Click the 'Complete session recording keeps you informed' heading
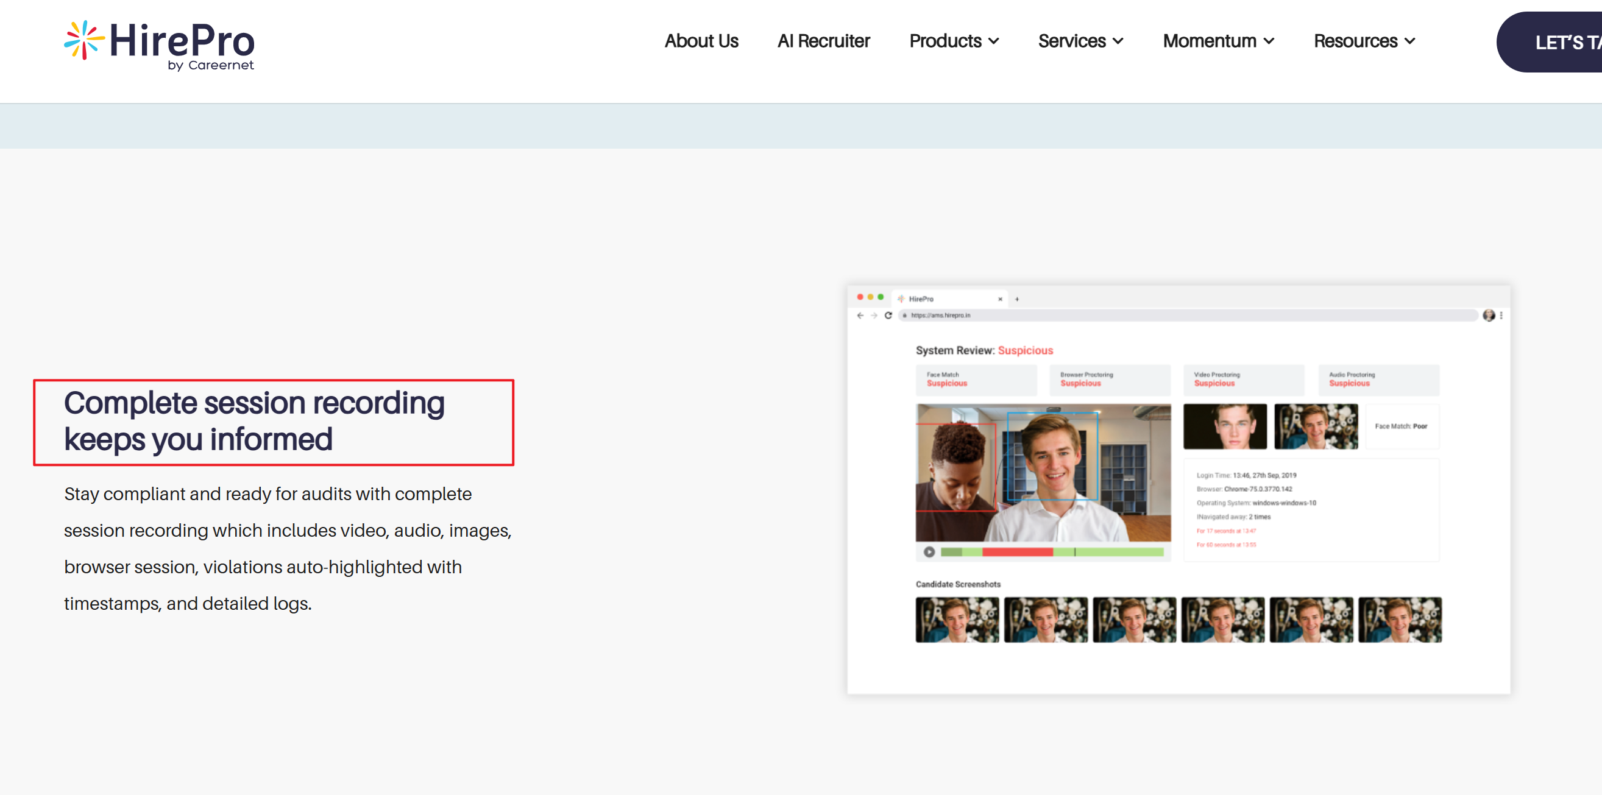1602x795 pixels. coord(254,422)
